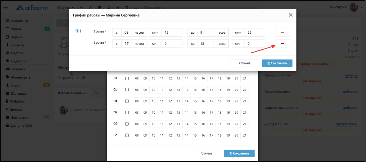Open Педагоги in the sidebar

pyautogui.click(x=27, y=61)
